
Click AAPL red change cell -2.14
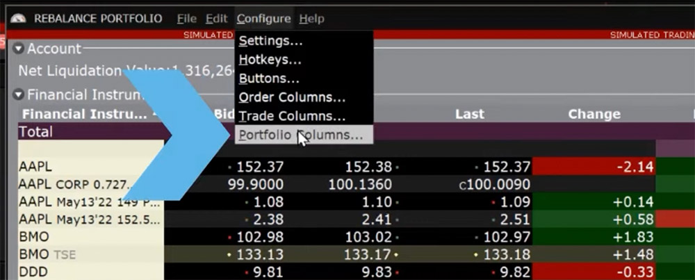point(594,167)
